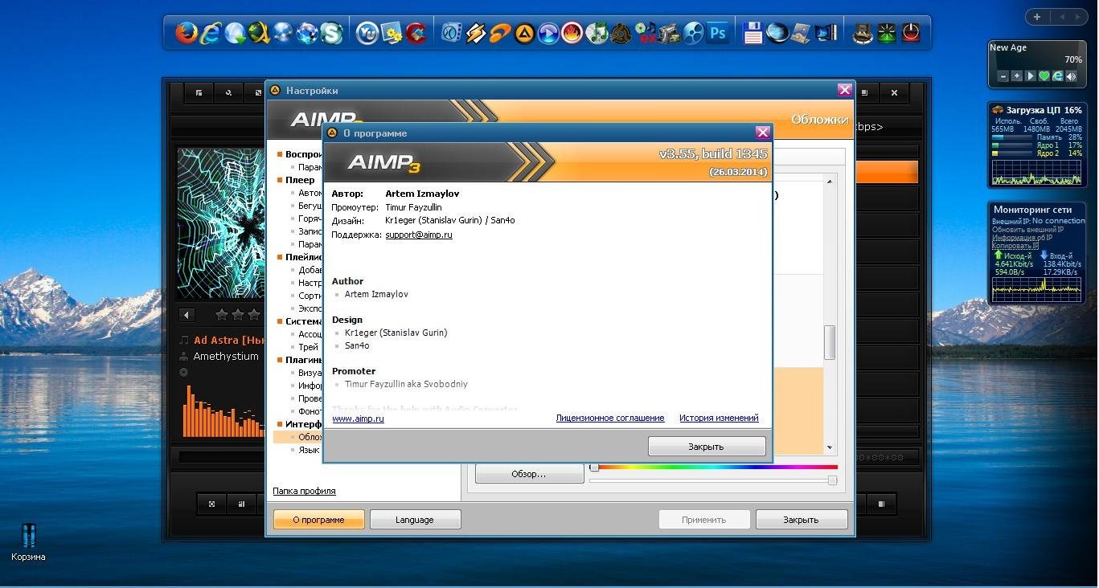
Task: Rate track with first star in AIMP player
Action: pos(222,315)
